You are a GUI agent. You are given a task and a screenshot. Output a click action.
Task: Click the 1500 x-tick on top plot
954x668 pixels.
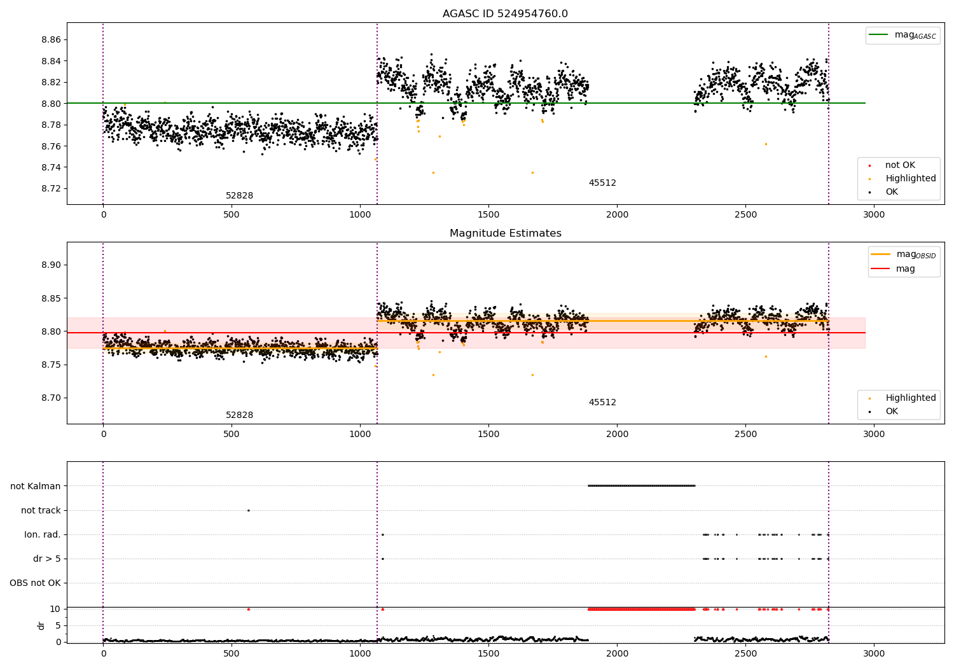[x=488, y=215]
